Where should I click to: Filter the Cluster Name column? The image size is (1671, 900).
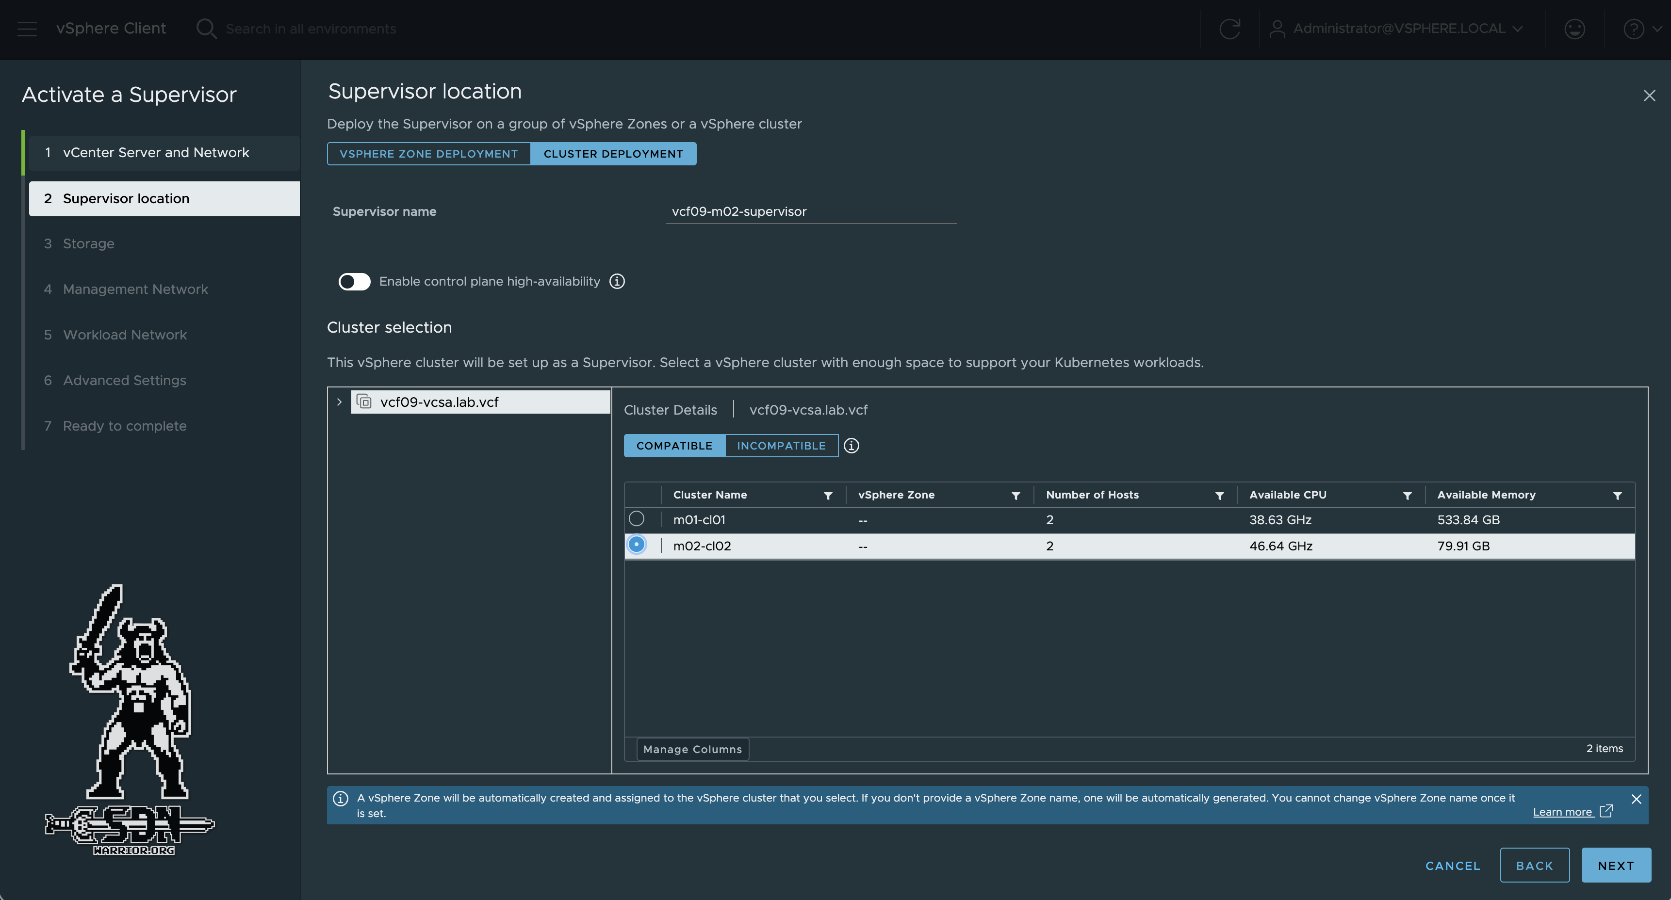point(828,496)
